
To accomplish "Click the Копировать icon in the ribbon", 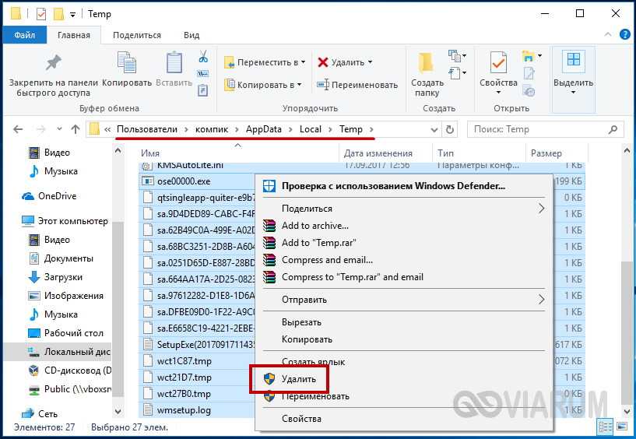I will tap(126, 65).
